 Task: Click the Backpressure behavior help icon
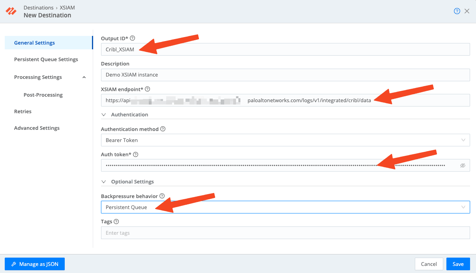(x=162, y=196)
